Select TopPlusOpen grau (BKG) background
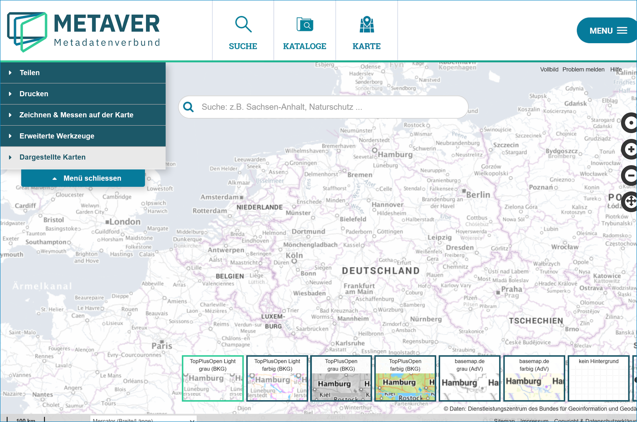Screen dimensions: 637x422 [341, 378]
